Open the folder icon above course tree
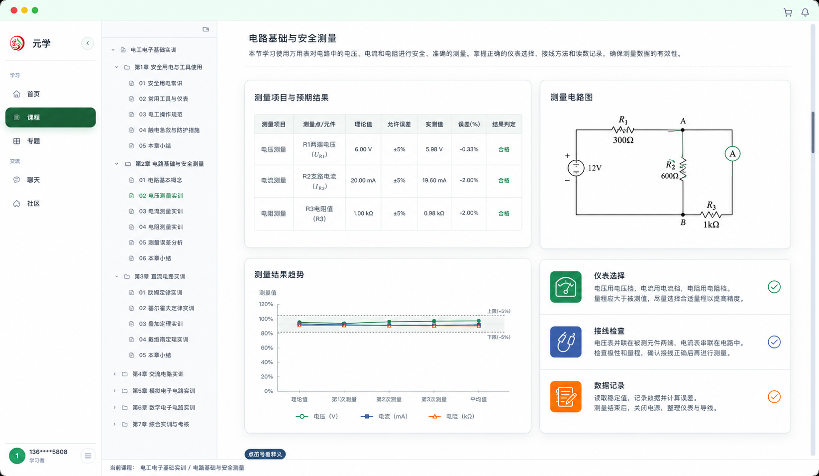 pyautogui.click(x=206, y=29)
